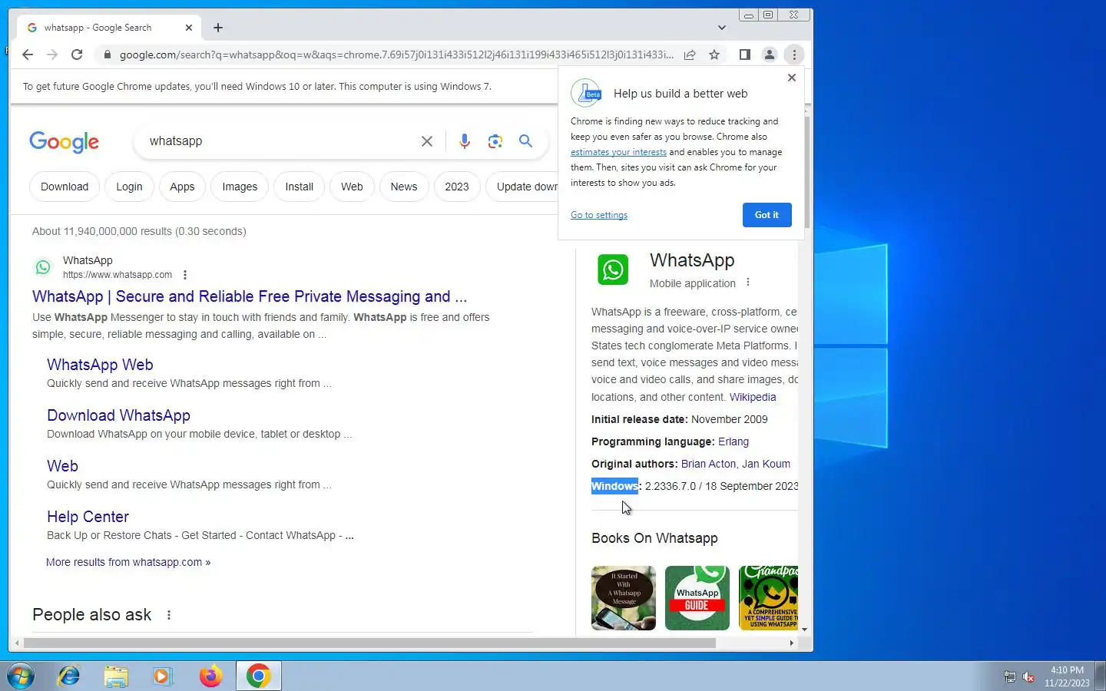The width and height of the screenshot is (1106, 691).
Task: Select the Images filter chip
Action: 240,187
